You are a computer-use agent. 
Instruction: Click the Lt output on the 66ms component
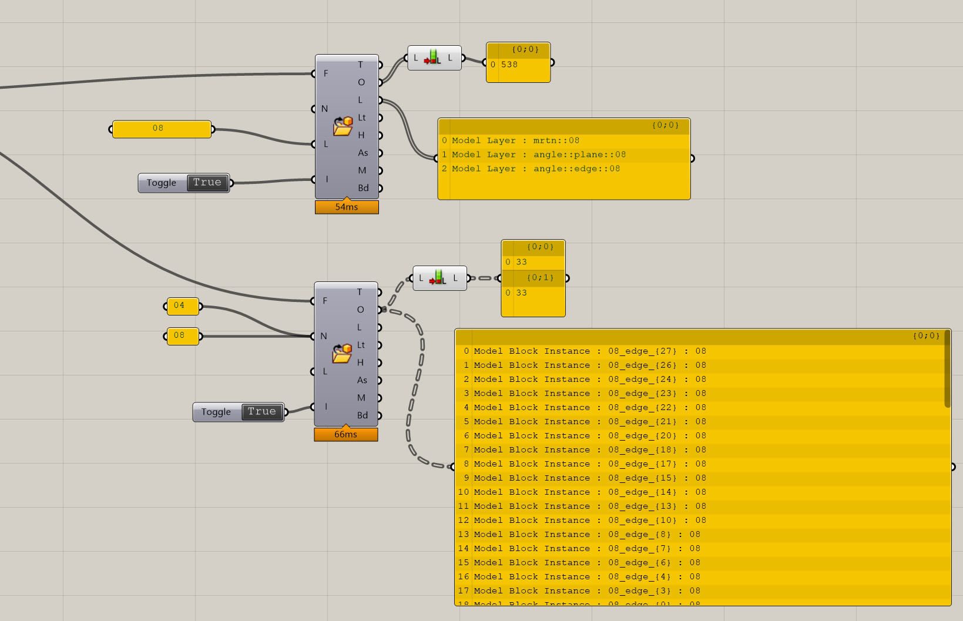click(x=361, y=345)
